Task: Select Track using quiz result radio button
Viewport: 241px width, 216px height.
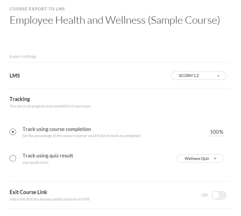Action: pos(13,158)
